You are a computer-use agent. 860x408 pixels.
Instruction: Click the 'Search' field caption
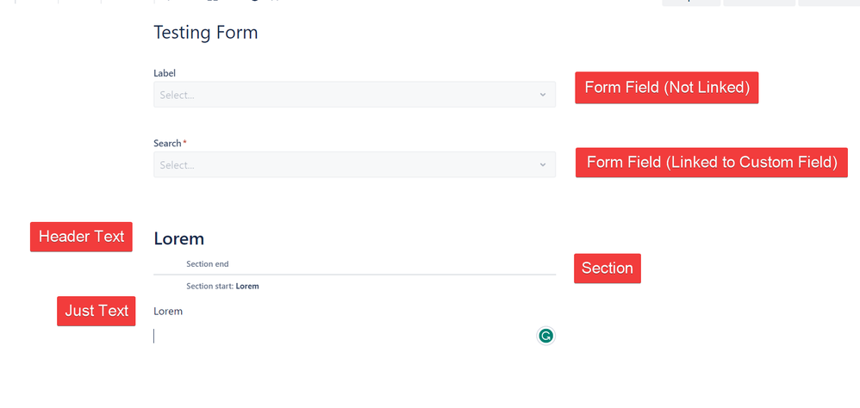[167, 143]
